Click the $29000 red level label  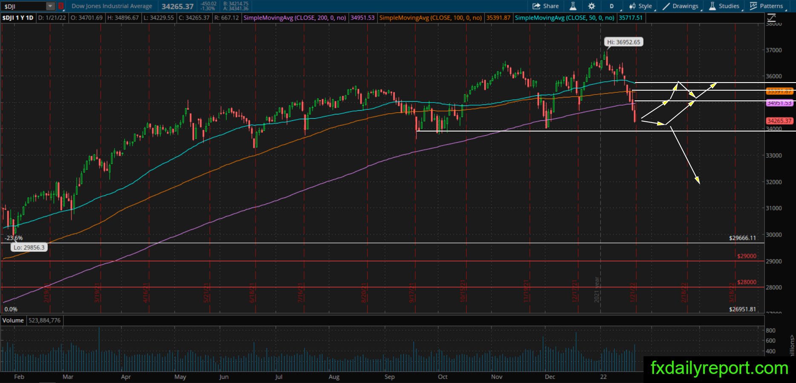pos(747,256)
